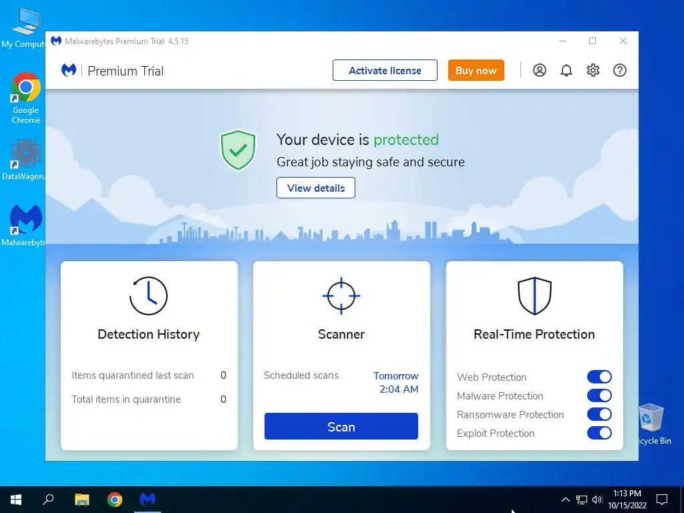Disable Ransomware Protection toggle
The height and width of the screenshot is (513, 684).
pyautogui.click(x=599, y=414)
